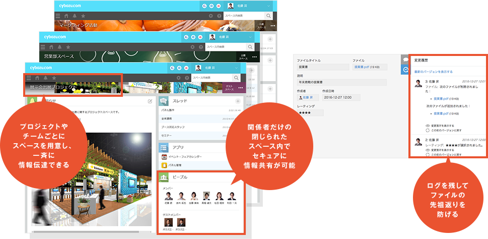
Task: Expand 佐藤 昇 user menu in front window
Action: [x=237, y=68]
